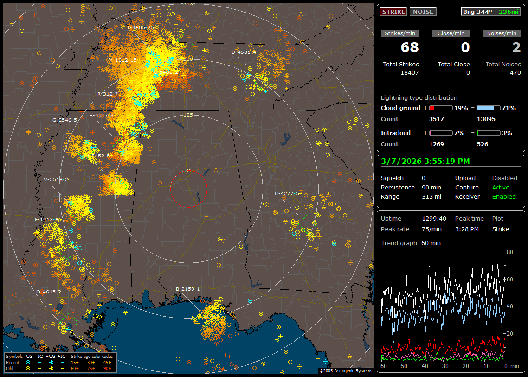This screenshot has height=377, width=528.
Task: Toggle the STRIKE indicator
Action: tap(393, 12)
